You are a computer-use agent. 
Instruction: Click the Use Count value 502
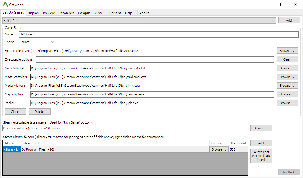pyautogui.click(x=238, y=149)
